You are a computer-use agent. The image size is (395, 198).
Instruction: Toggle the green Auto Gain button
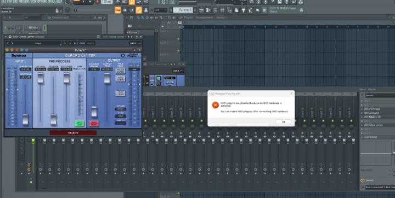79,124
